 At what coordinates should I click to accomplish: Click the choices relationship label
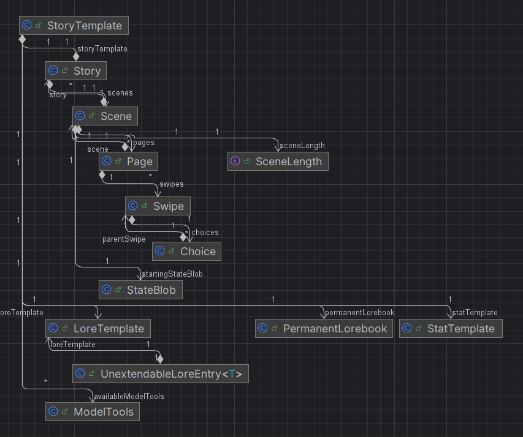pos(205,233)
